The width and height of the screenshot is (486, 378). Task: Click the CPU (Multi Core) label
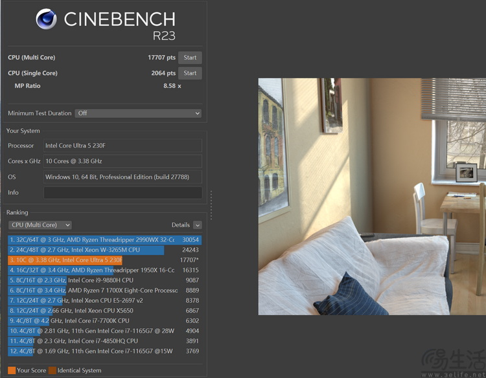(32, 58)
